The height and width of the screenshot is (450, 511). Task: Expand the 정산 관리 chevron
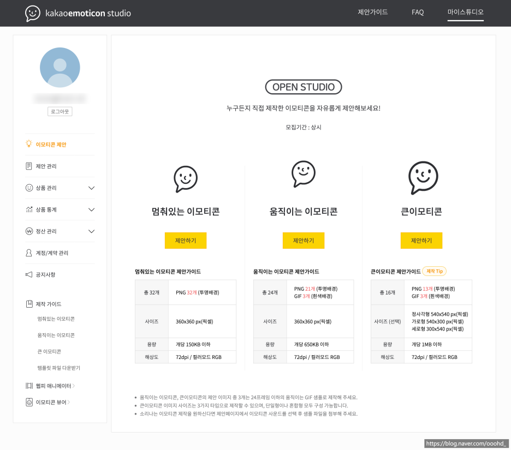tap(92, 231)
